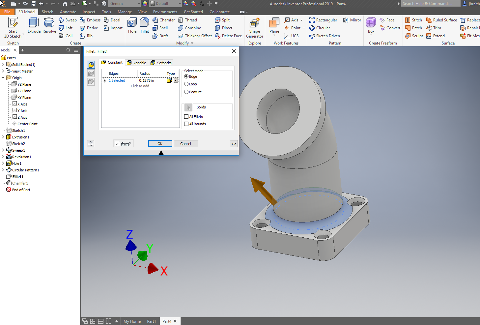Open the Inspect ribbon tab
Image resolution: width=480 pixels, height=325 pixels.
tap(89, 12)
